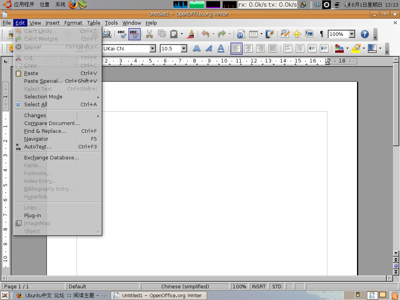Viewport: 400px width, 300px height.
Task: Open the Highlighting color dropdown arrow
Action: coord(364,48)
